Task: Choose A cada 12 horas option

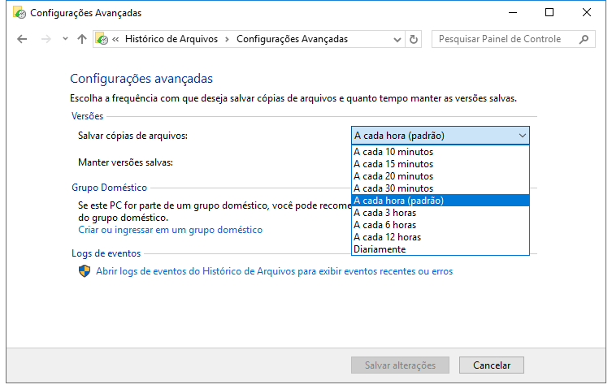Action: pyautogui.click(x=441, y=237)
